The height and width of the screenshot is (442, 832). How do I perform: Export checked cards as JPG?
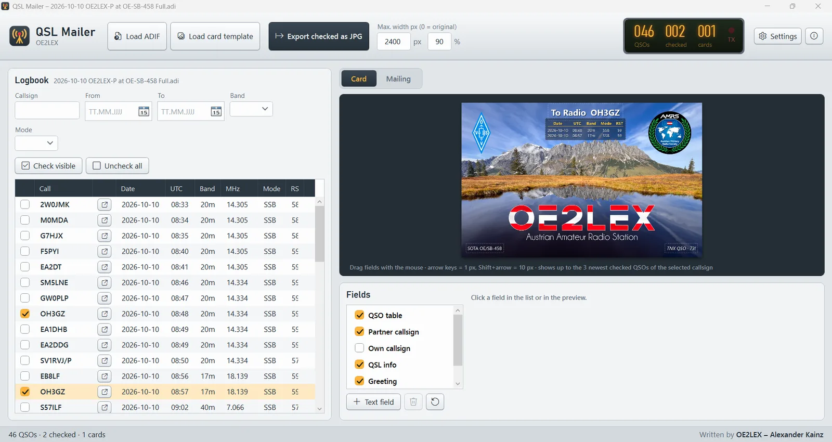pyautogui.click(x=319, y=36)
